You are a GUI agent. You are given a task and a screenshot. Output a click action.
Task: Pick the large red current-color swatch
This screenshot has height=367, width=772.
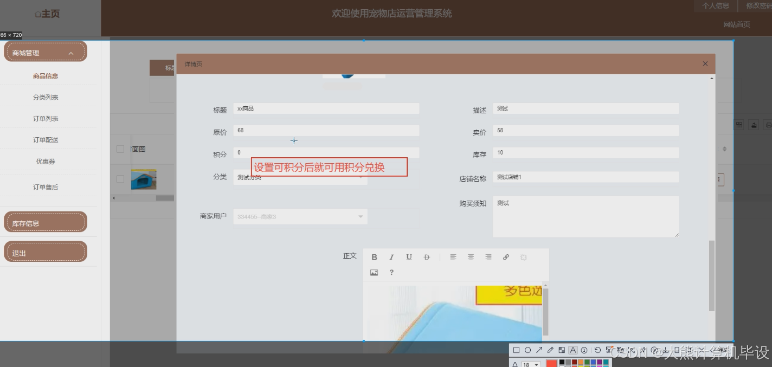(551, 364)
